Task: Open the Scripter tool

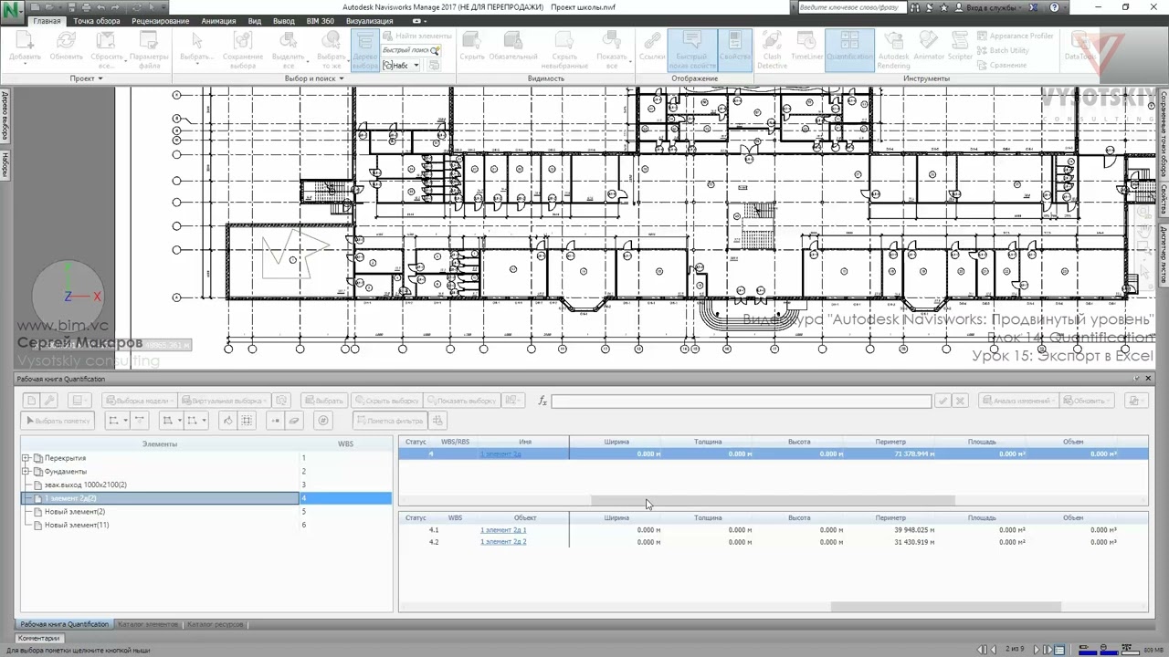Action: pyautogui.click(x=960, y=48)
